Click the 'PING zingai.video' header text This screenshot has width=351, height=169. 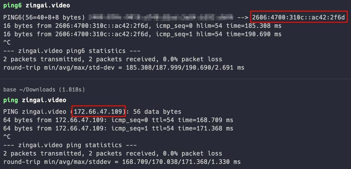coord(35,111)
